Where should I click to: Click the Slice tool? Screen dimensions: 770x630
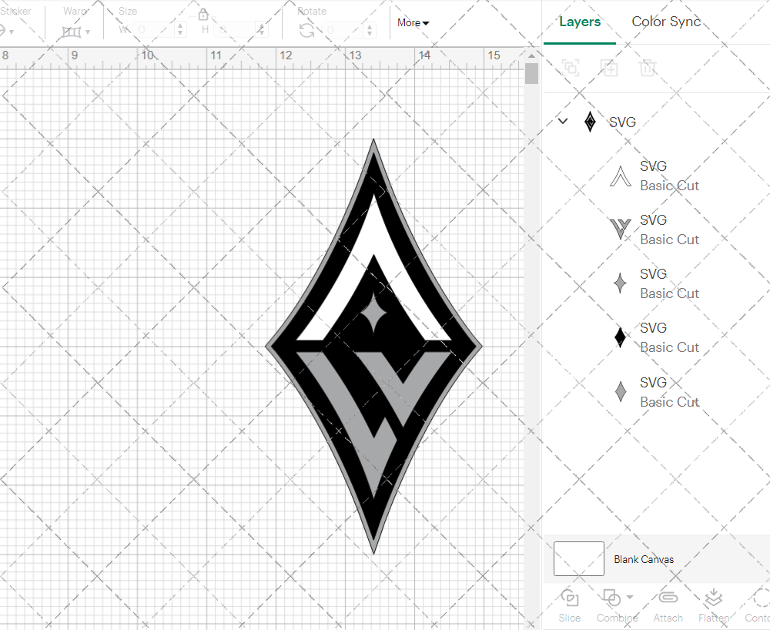pos(570,606)
